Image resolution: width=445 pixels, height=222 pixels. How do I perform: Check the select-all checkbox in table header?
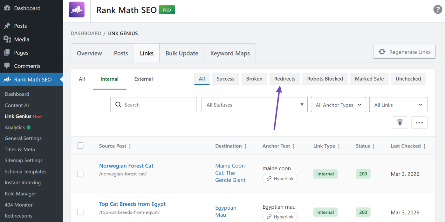click(80, 146)
